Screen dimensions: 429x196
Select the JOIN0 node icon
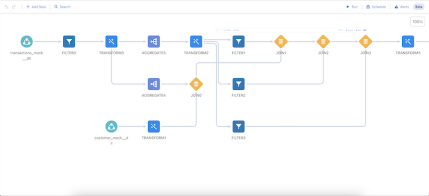click(196, 84)
